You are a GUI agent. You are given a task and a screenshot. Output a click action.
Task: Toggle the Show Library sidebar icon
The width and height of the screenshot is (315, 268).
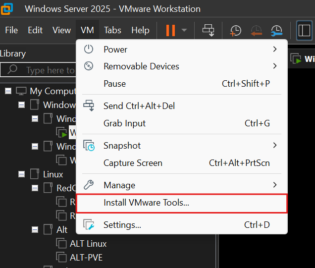coord(304,30)
